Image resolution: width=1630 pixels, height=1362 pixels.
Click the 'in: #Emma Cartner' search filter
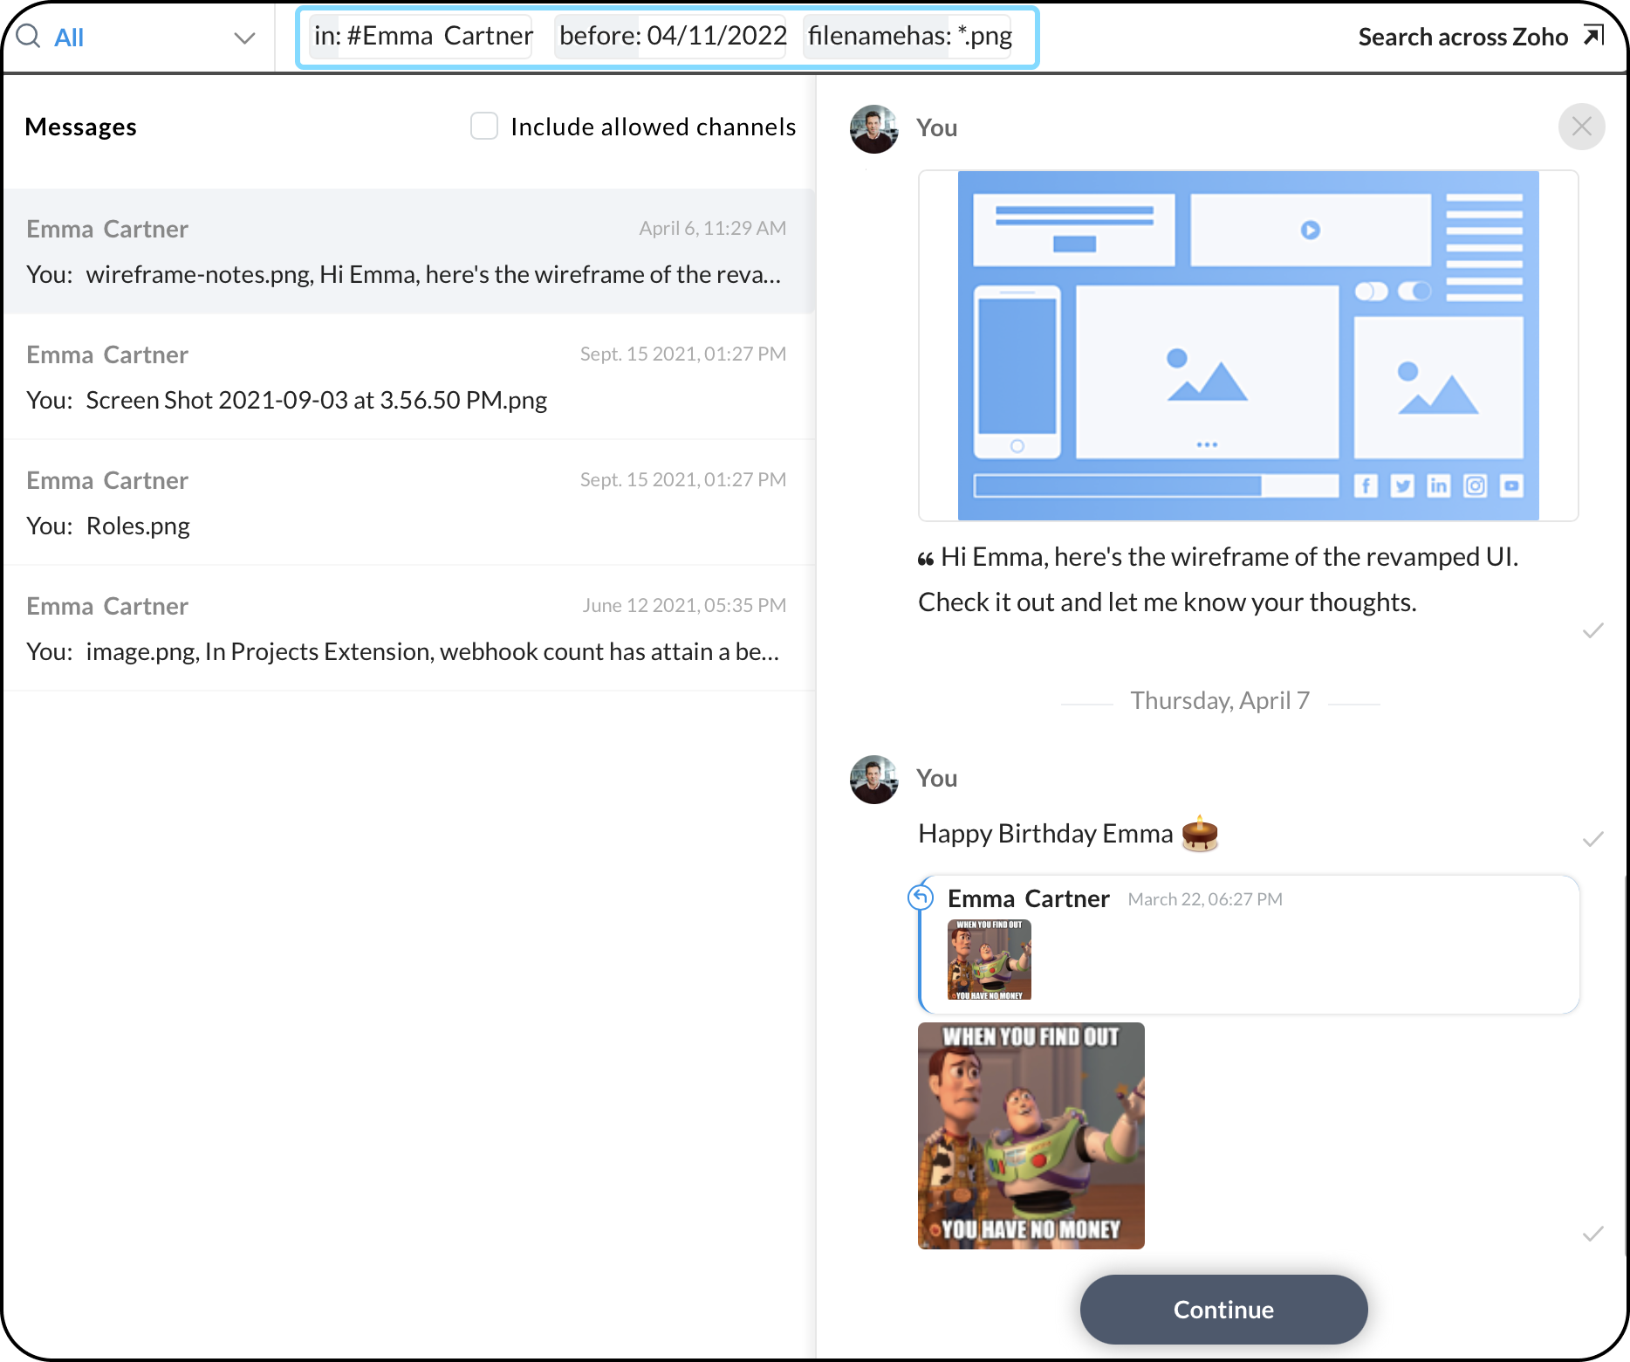[422, 36]
